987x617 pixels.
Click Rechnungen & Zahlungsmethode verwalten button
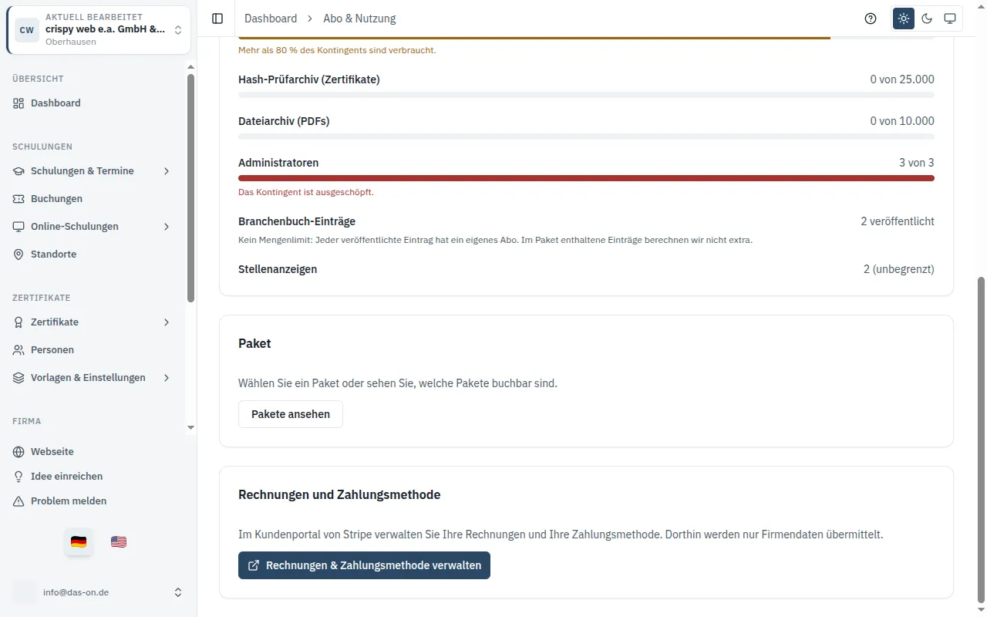click(x=364, y=565)
